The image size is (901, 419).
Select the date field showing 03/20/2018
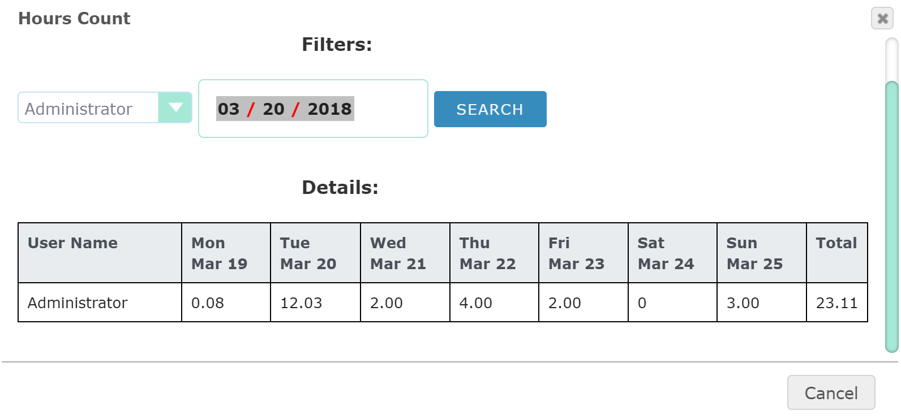[x=312, y=109]
